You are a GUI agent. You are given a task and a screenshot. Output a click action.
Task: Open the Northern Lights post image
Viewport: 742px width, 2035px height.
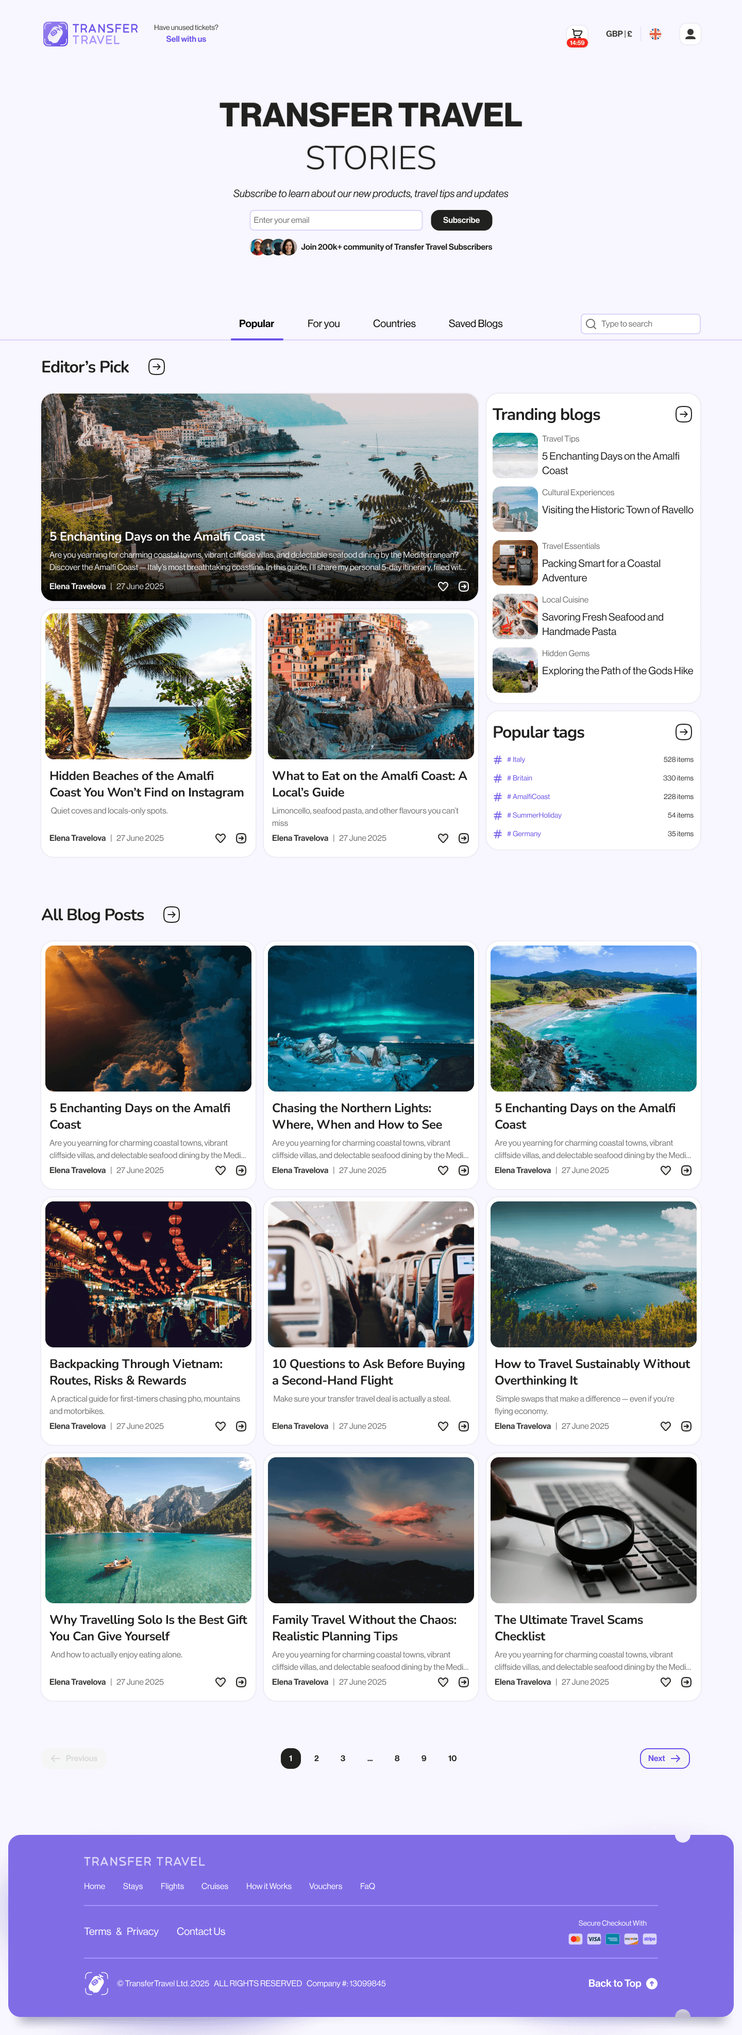click(371, 1018)
